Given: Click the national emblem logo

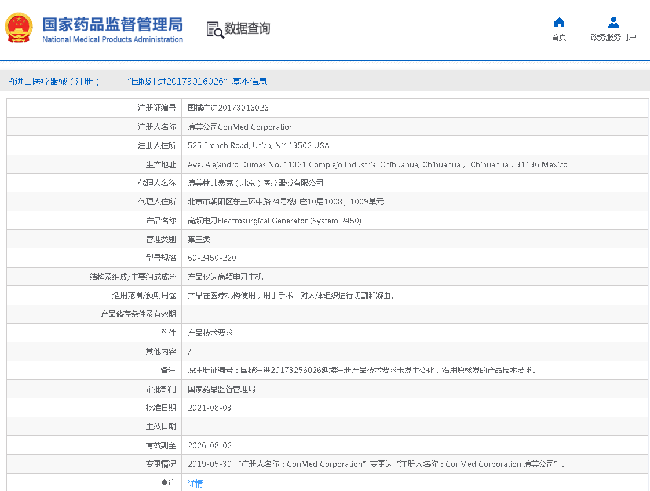Looking at the screenshot, I should (19, 28).
